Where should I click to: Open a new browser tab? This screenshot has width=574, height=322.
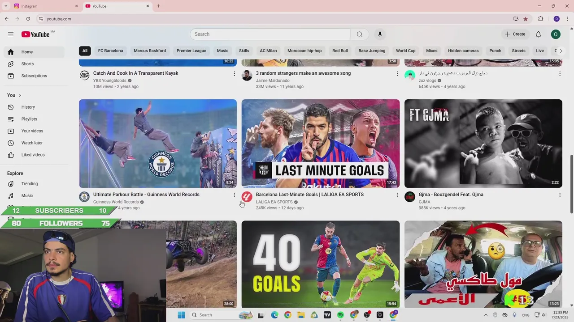pos(158,6)
